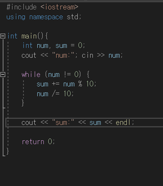
Task: Click the #include keyword
Action: 21,7
